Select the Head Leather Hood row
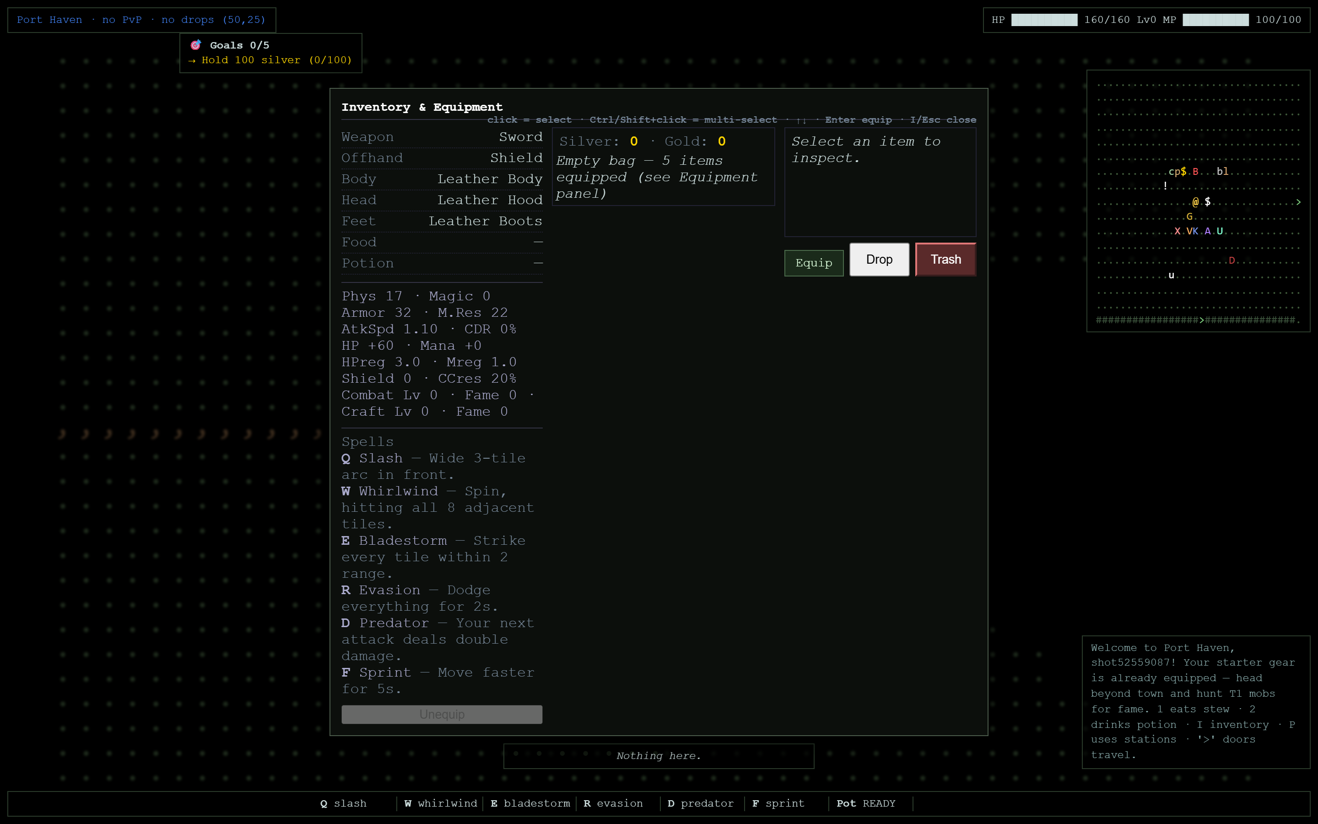 pos(442,200)
